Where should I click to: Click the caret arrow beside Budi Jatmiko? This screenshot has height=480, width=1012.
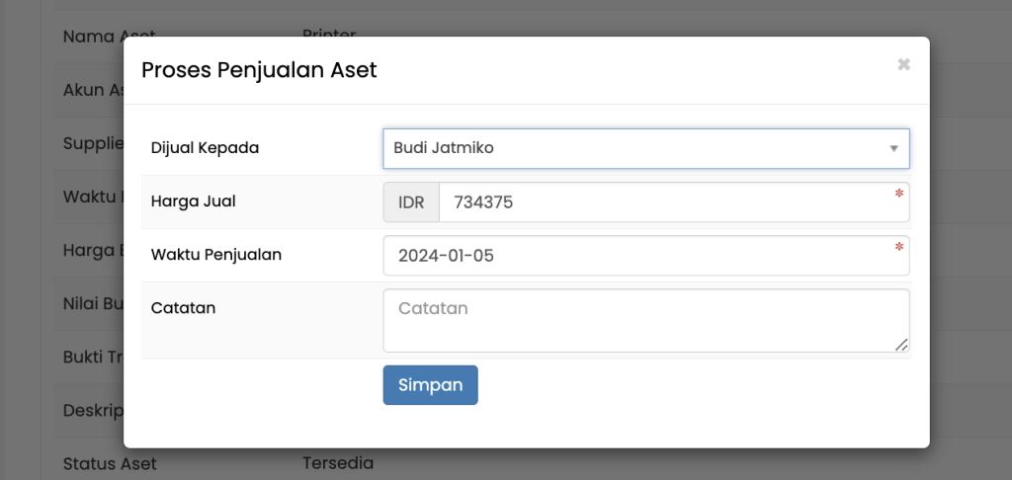coord(893,149)
